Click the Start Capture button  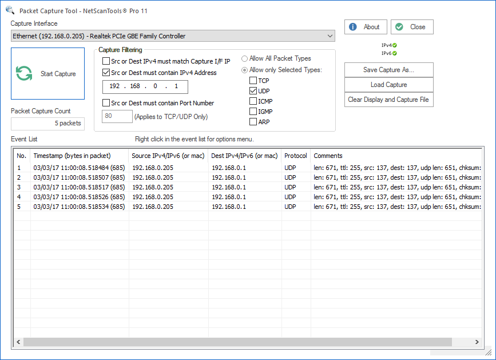(47, 73)
